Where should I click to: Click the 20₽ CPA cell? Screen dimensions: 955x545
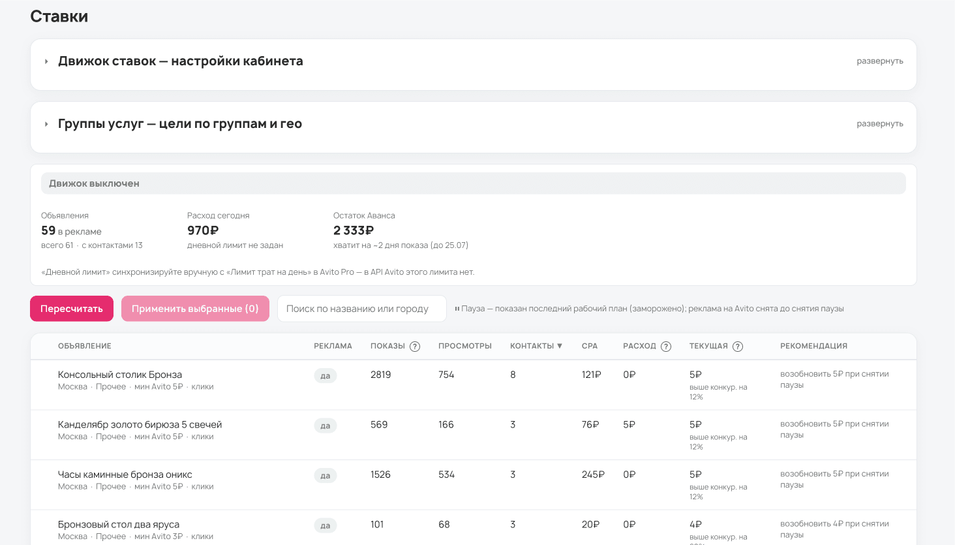pyautogui.click(x=590, y=525)
